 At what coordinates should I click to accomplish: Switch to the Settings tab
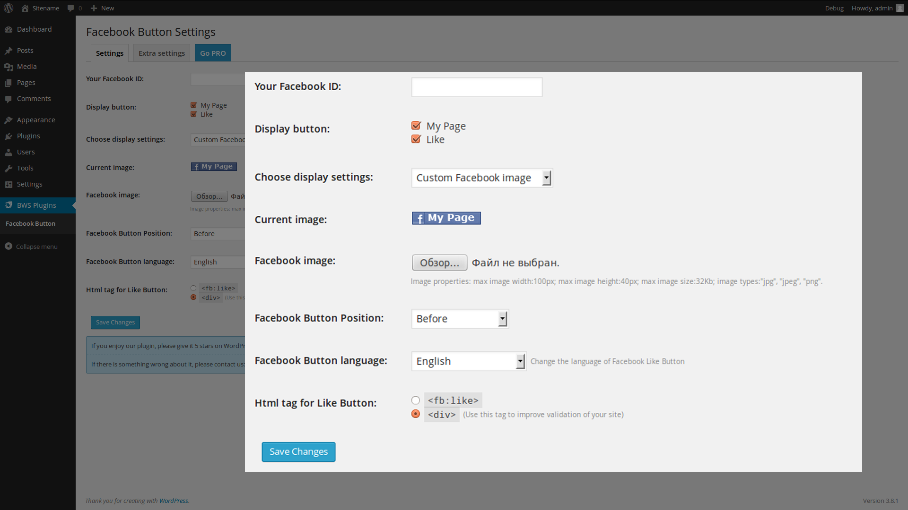(110, 53)
